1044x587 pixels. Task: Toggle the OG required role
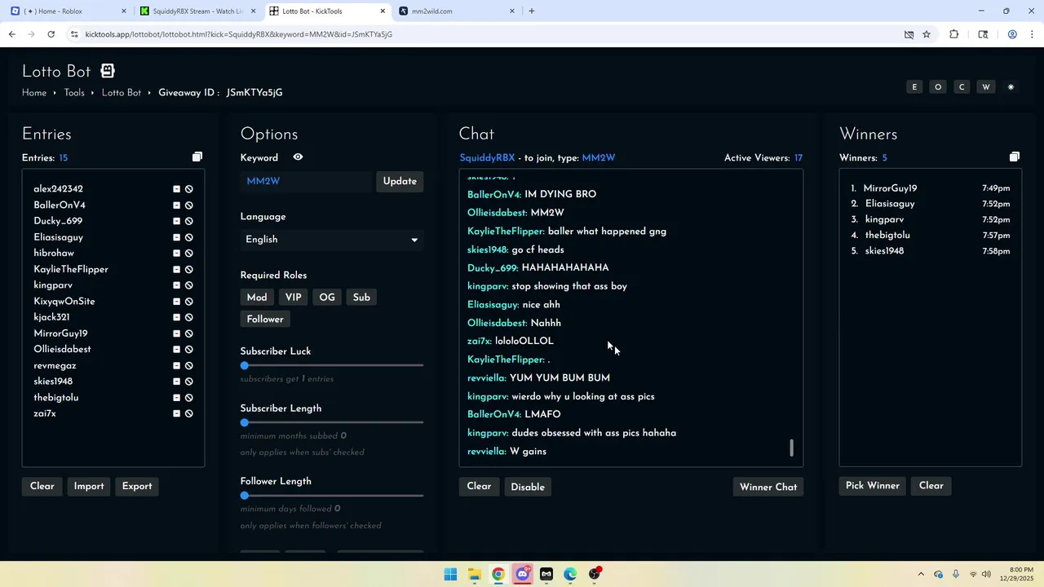(x=327, y=298)
